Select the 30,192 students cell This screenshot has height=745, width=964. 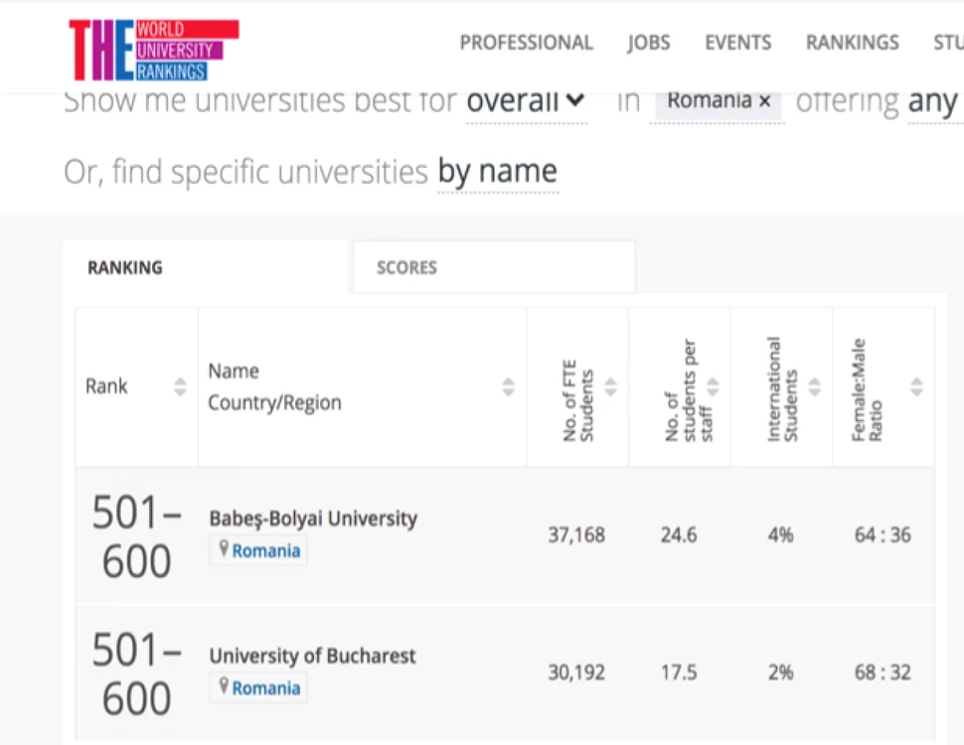pos(576,672)
